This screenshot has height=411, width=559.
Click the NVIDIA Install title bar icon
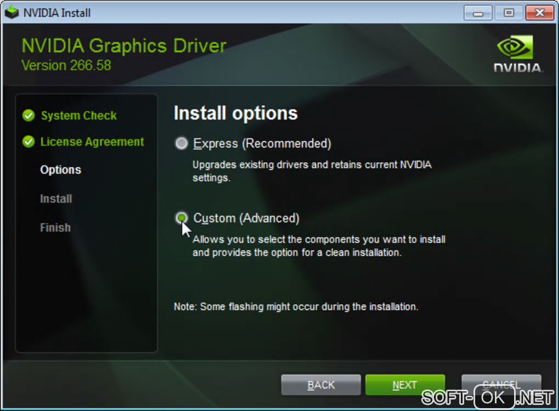coord(12,13)
